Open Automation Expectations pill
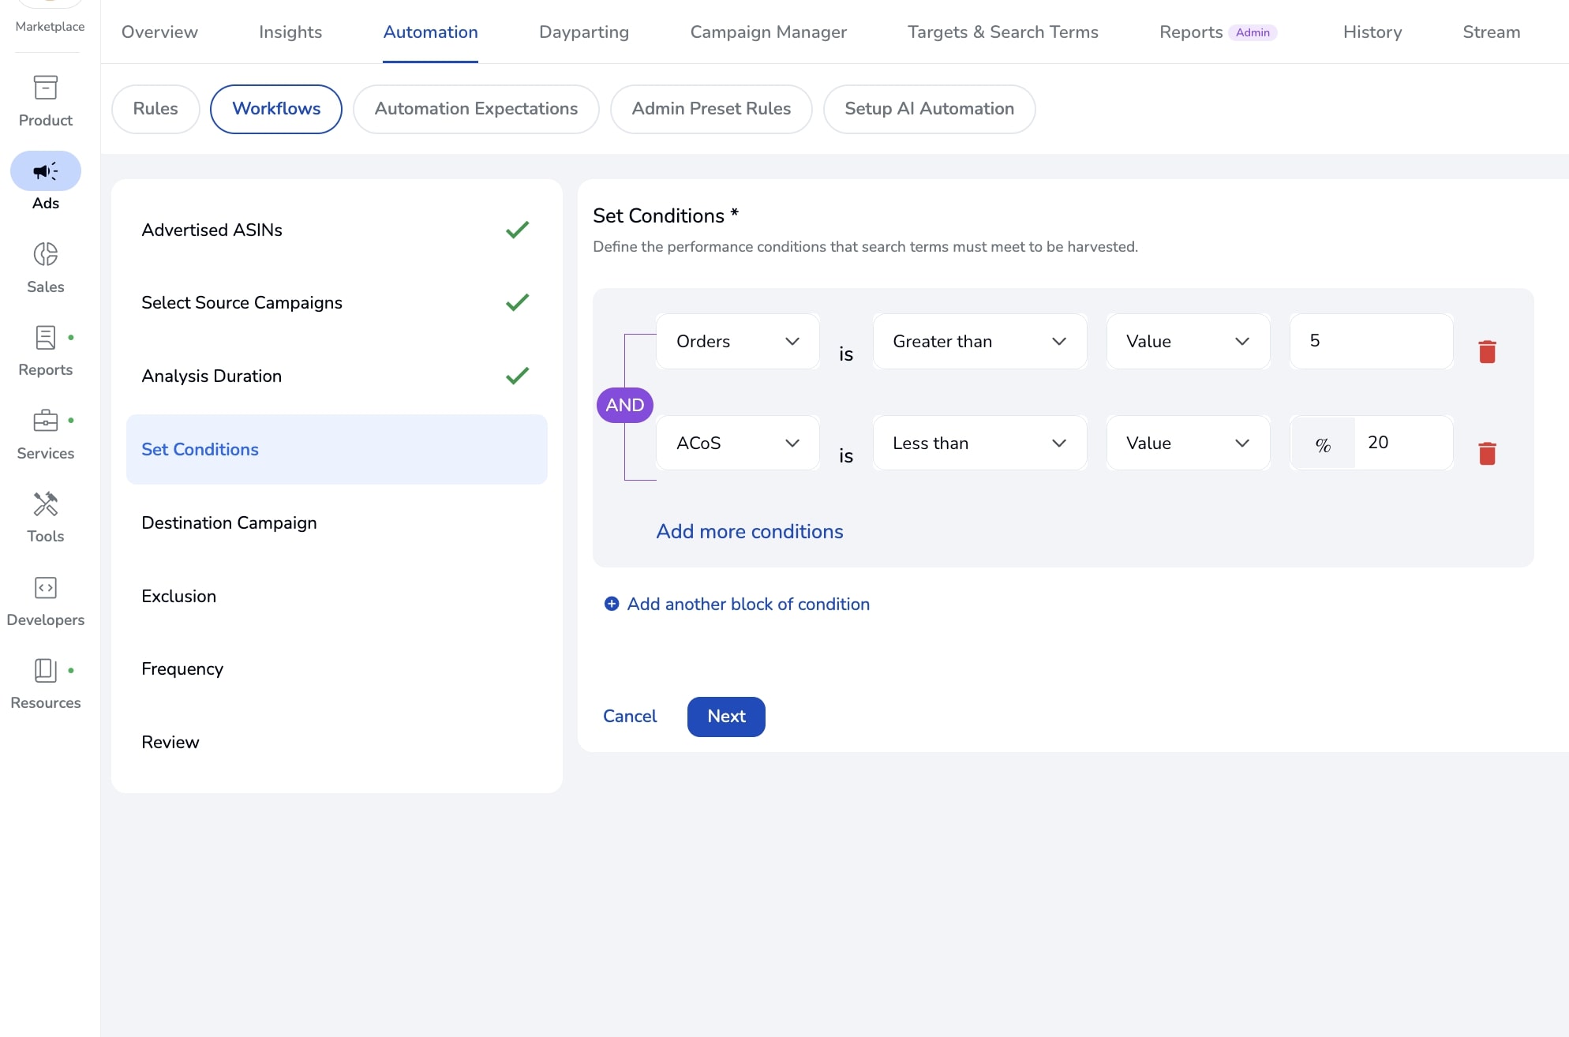Image resolution: width=1569 pixels, height=1037 pixels. [476, 109]
